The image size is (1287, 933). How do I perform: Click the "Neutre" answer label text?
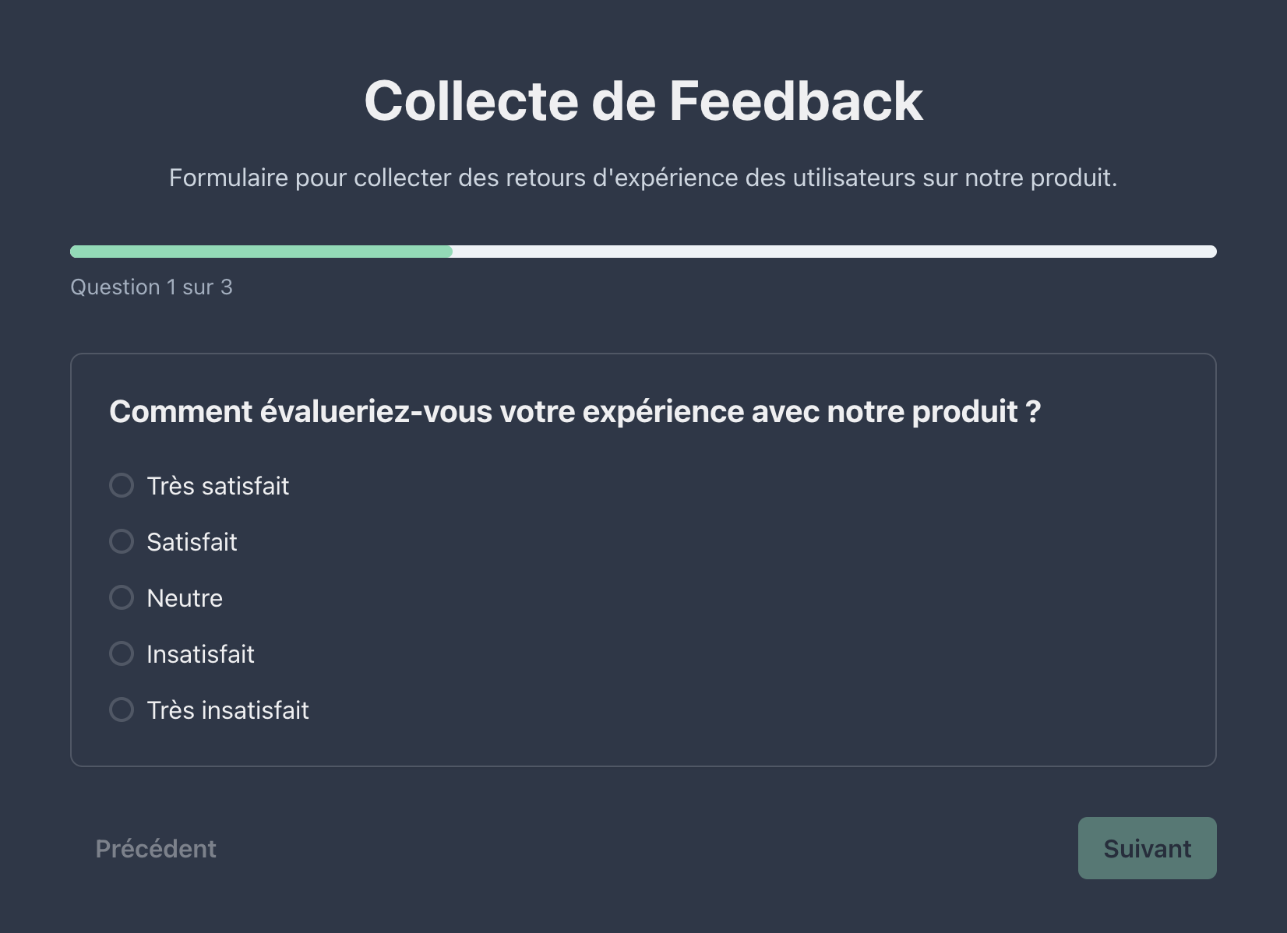pyautogui.click(x=185, y=598)
